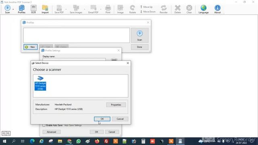Expand the Email PDF dropdown arrow
Screen dimensions: 258x145
[x=101, y=9]
